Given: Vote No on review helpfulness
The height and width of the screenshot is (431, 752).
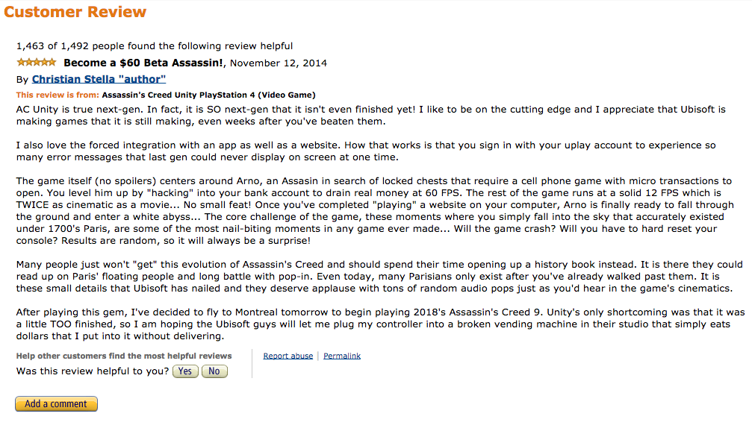Looking at the screenshot, I should 214,371.
